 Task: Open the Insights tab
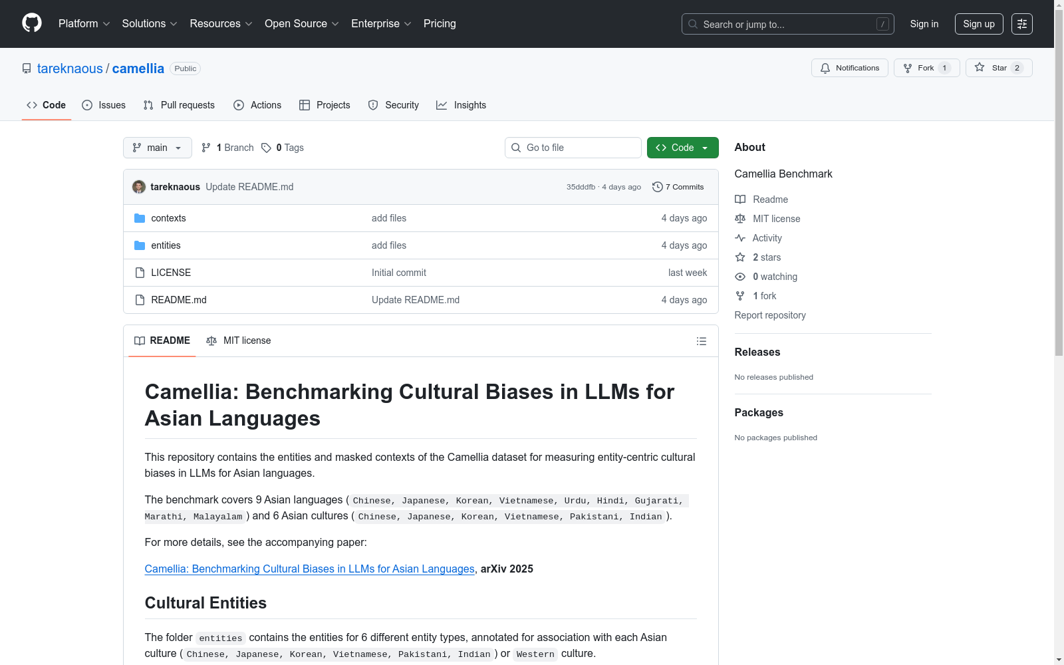click(x=461, y=105)
